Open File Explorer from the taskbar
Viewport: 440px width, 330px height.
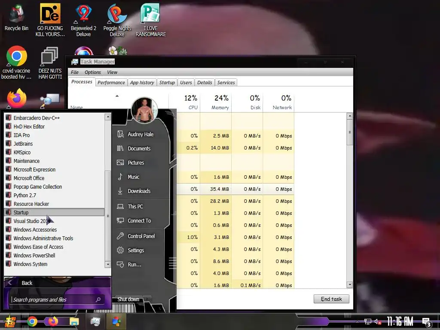pos(74,321)
